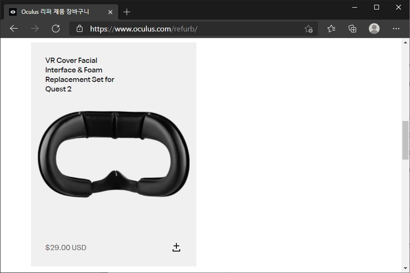The height and width of the screenshot is (273, 410).
Task: Close the Oculus 리퍼 제품 장바구니 tab
Action: (x=110, y=12)
